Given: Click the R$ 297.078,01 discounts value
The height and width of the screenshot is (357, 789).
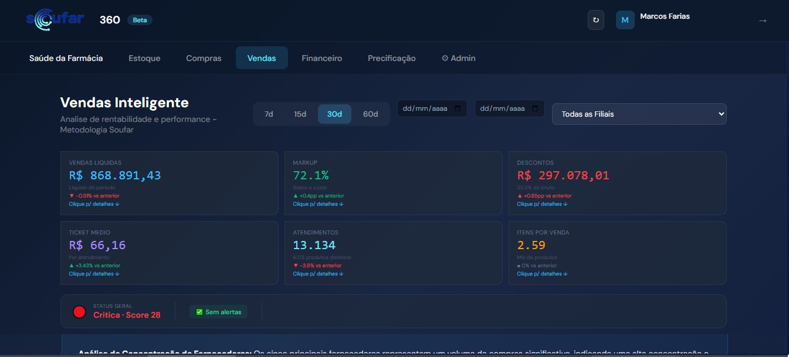Looking at the screenshot, I should [563, 175].
